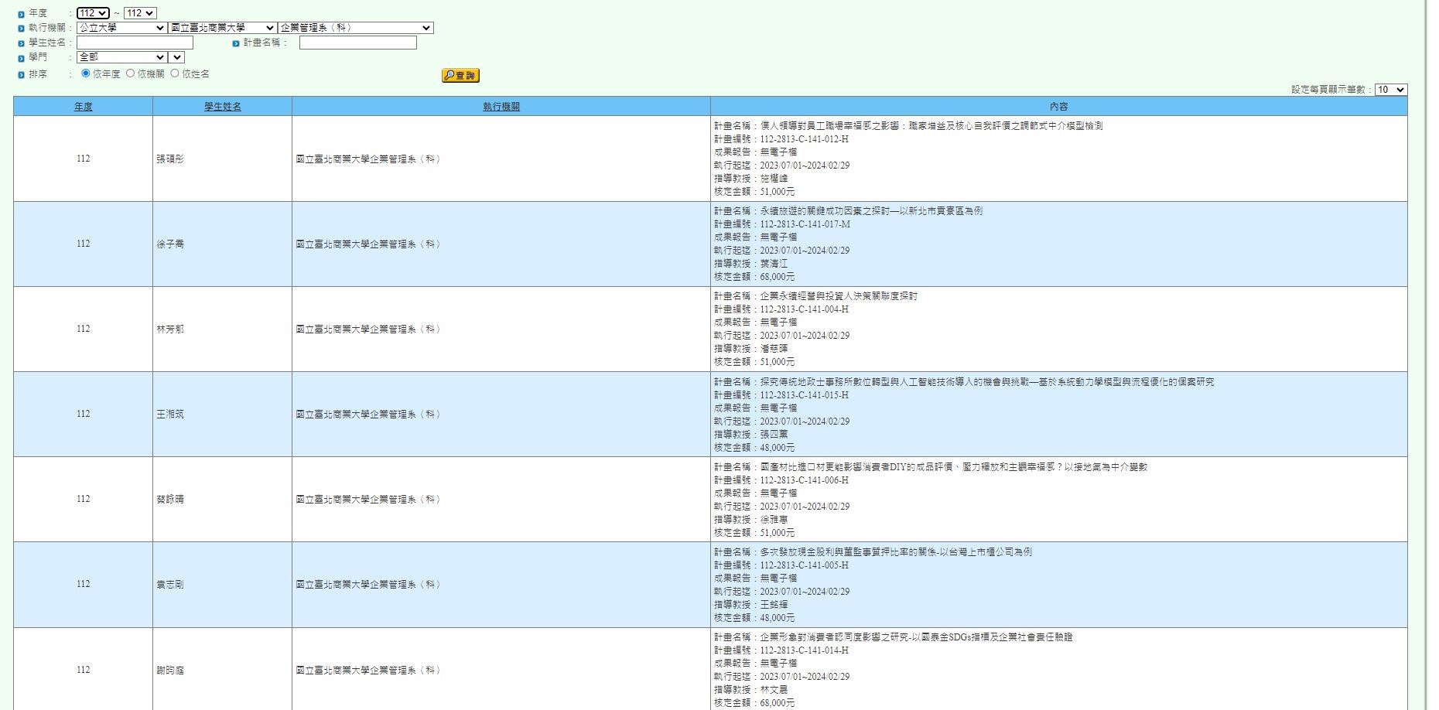Click the blue bullet icon beside 學生姓名
This screenshot has width=1439, height=710.
pos(22,43)
